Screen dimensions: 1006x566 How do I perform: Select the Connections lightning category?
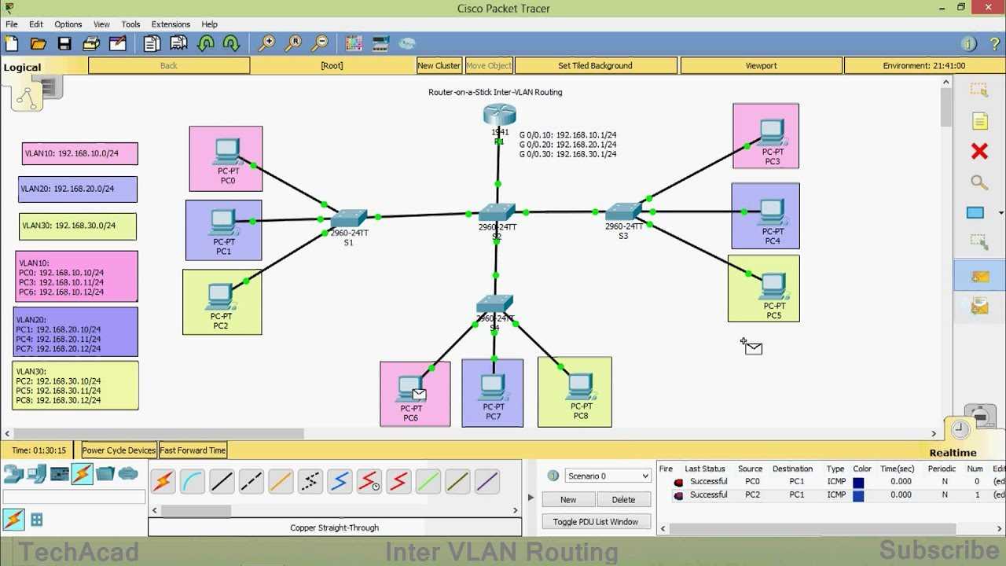(x=82, y=473)
